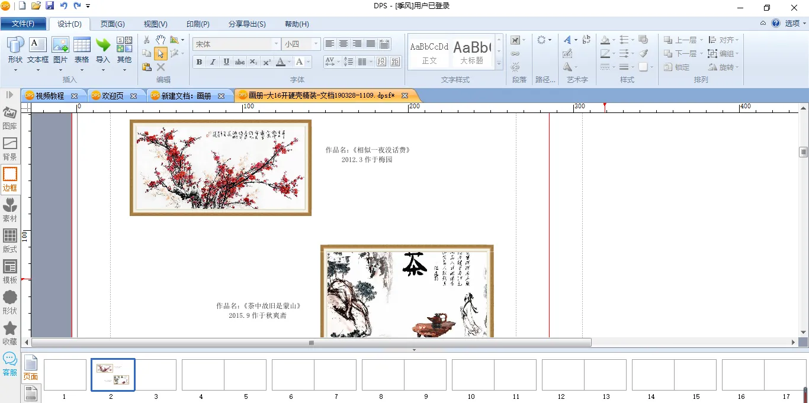
Task: Select the 边框 border tool in sidebar
Action: [10, 179]
